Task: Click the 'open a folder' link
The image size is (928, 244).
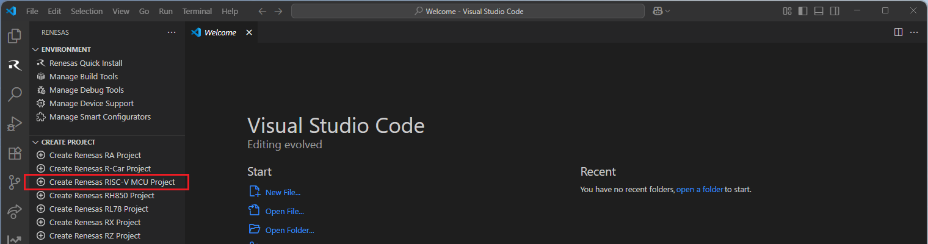Action: tap(700, 190)
